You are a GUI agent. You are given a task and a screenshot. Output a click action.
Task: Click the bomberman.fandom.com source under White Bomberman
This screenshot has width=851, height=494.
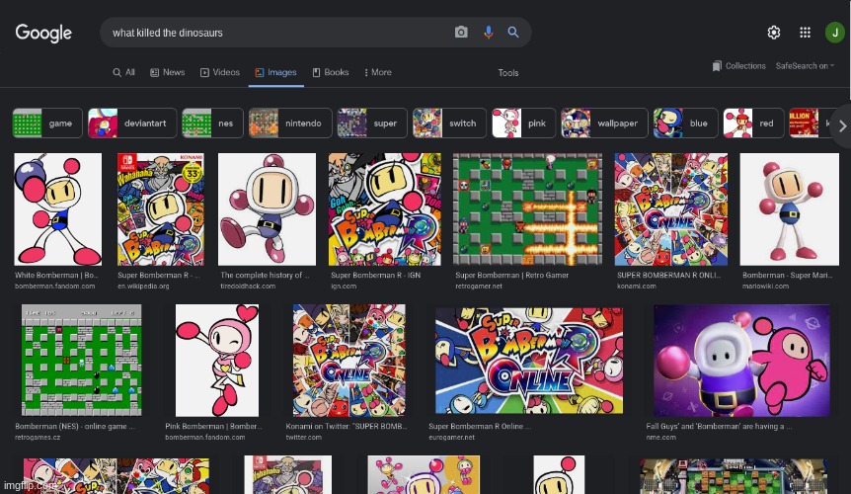[x=55, y=287]
